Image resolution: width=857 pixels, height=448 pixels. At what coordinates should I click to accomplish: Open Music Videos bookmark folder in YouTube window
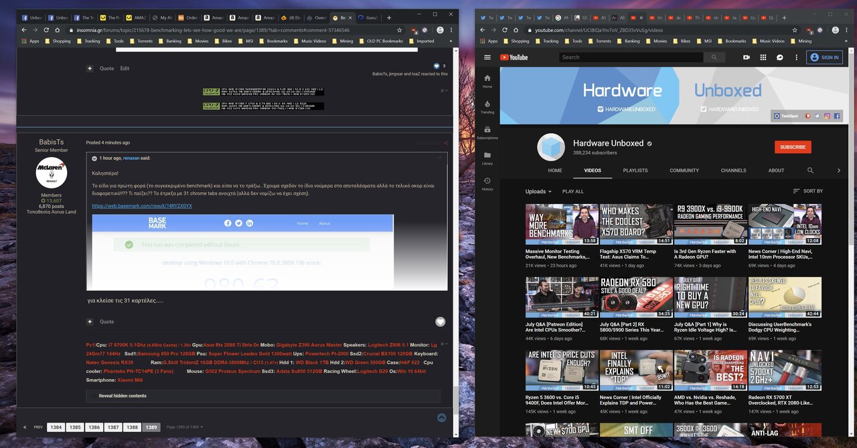click(767, 41)
